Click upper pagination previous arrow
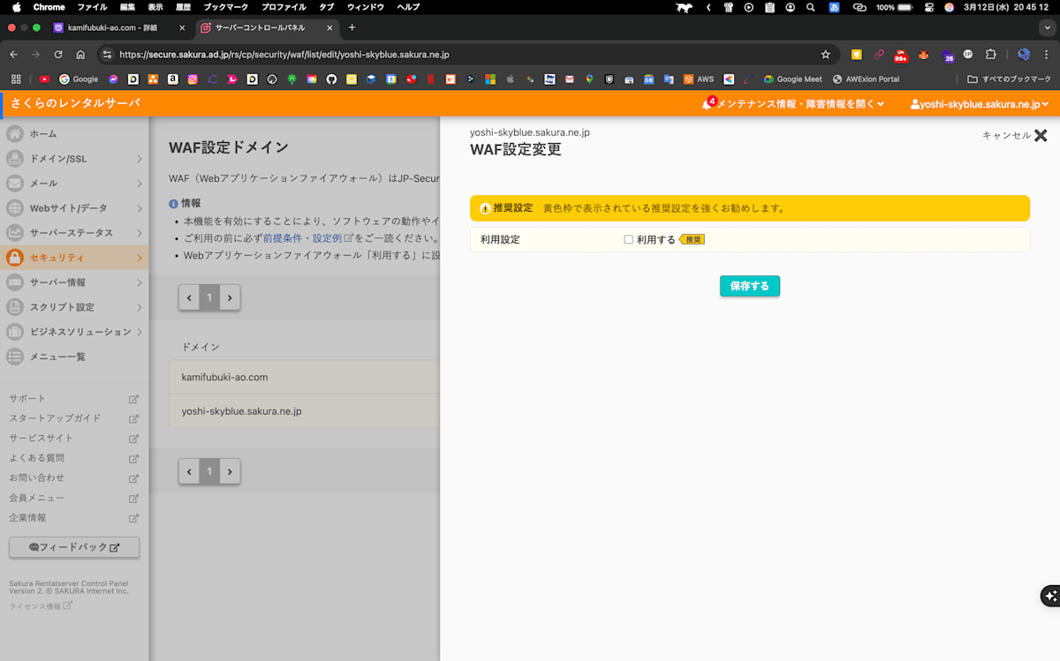This screenshot has width=1060, height=661. coord(189,297)
